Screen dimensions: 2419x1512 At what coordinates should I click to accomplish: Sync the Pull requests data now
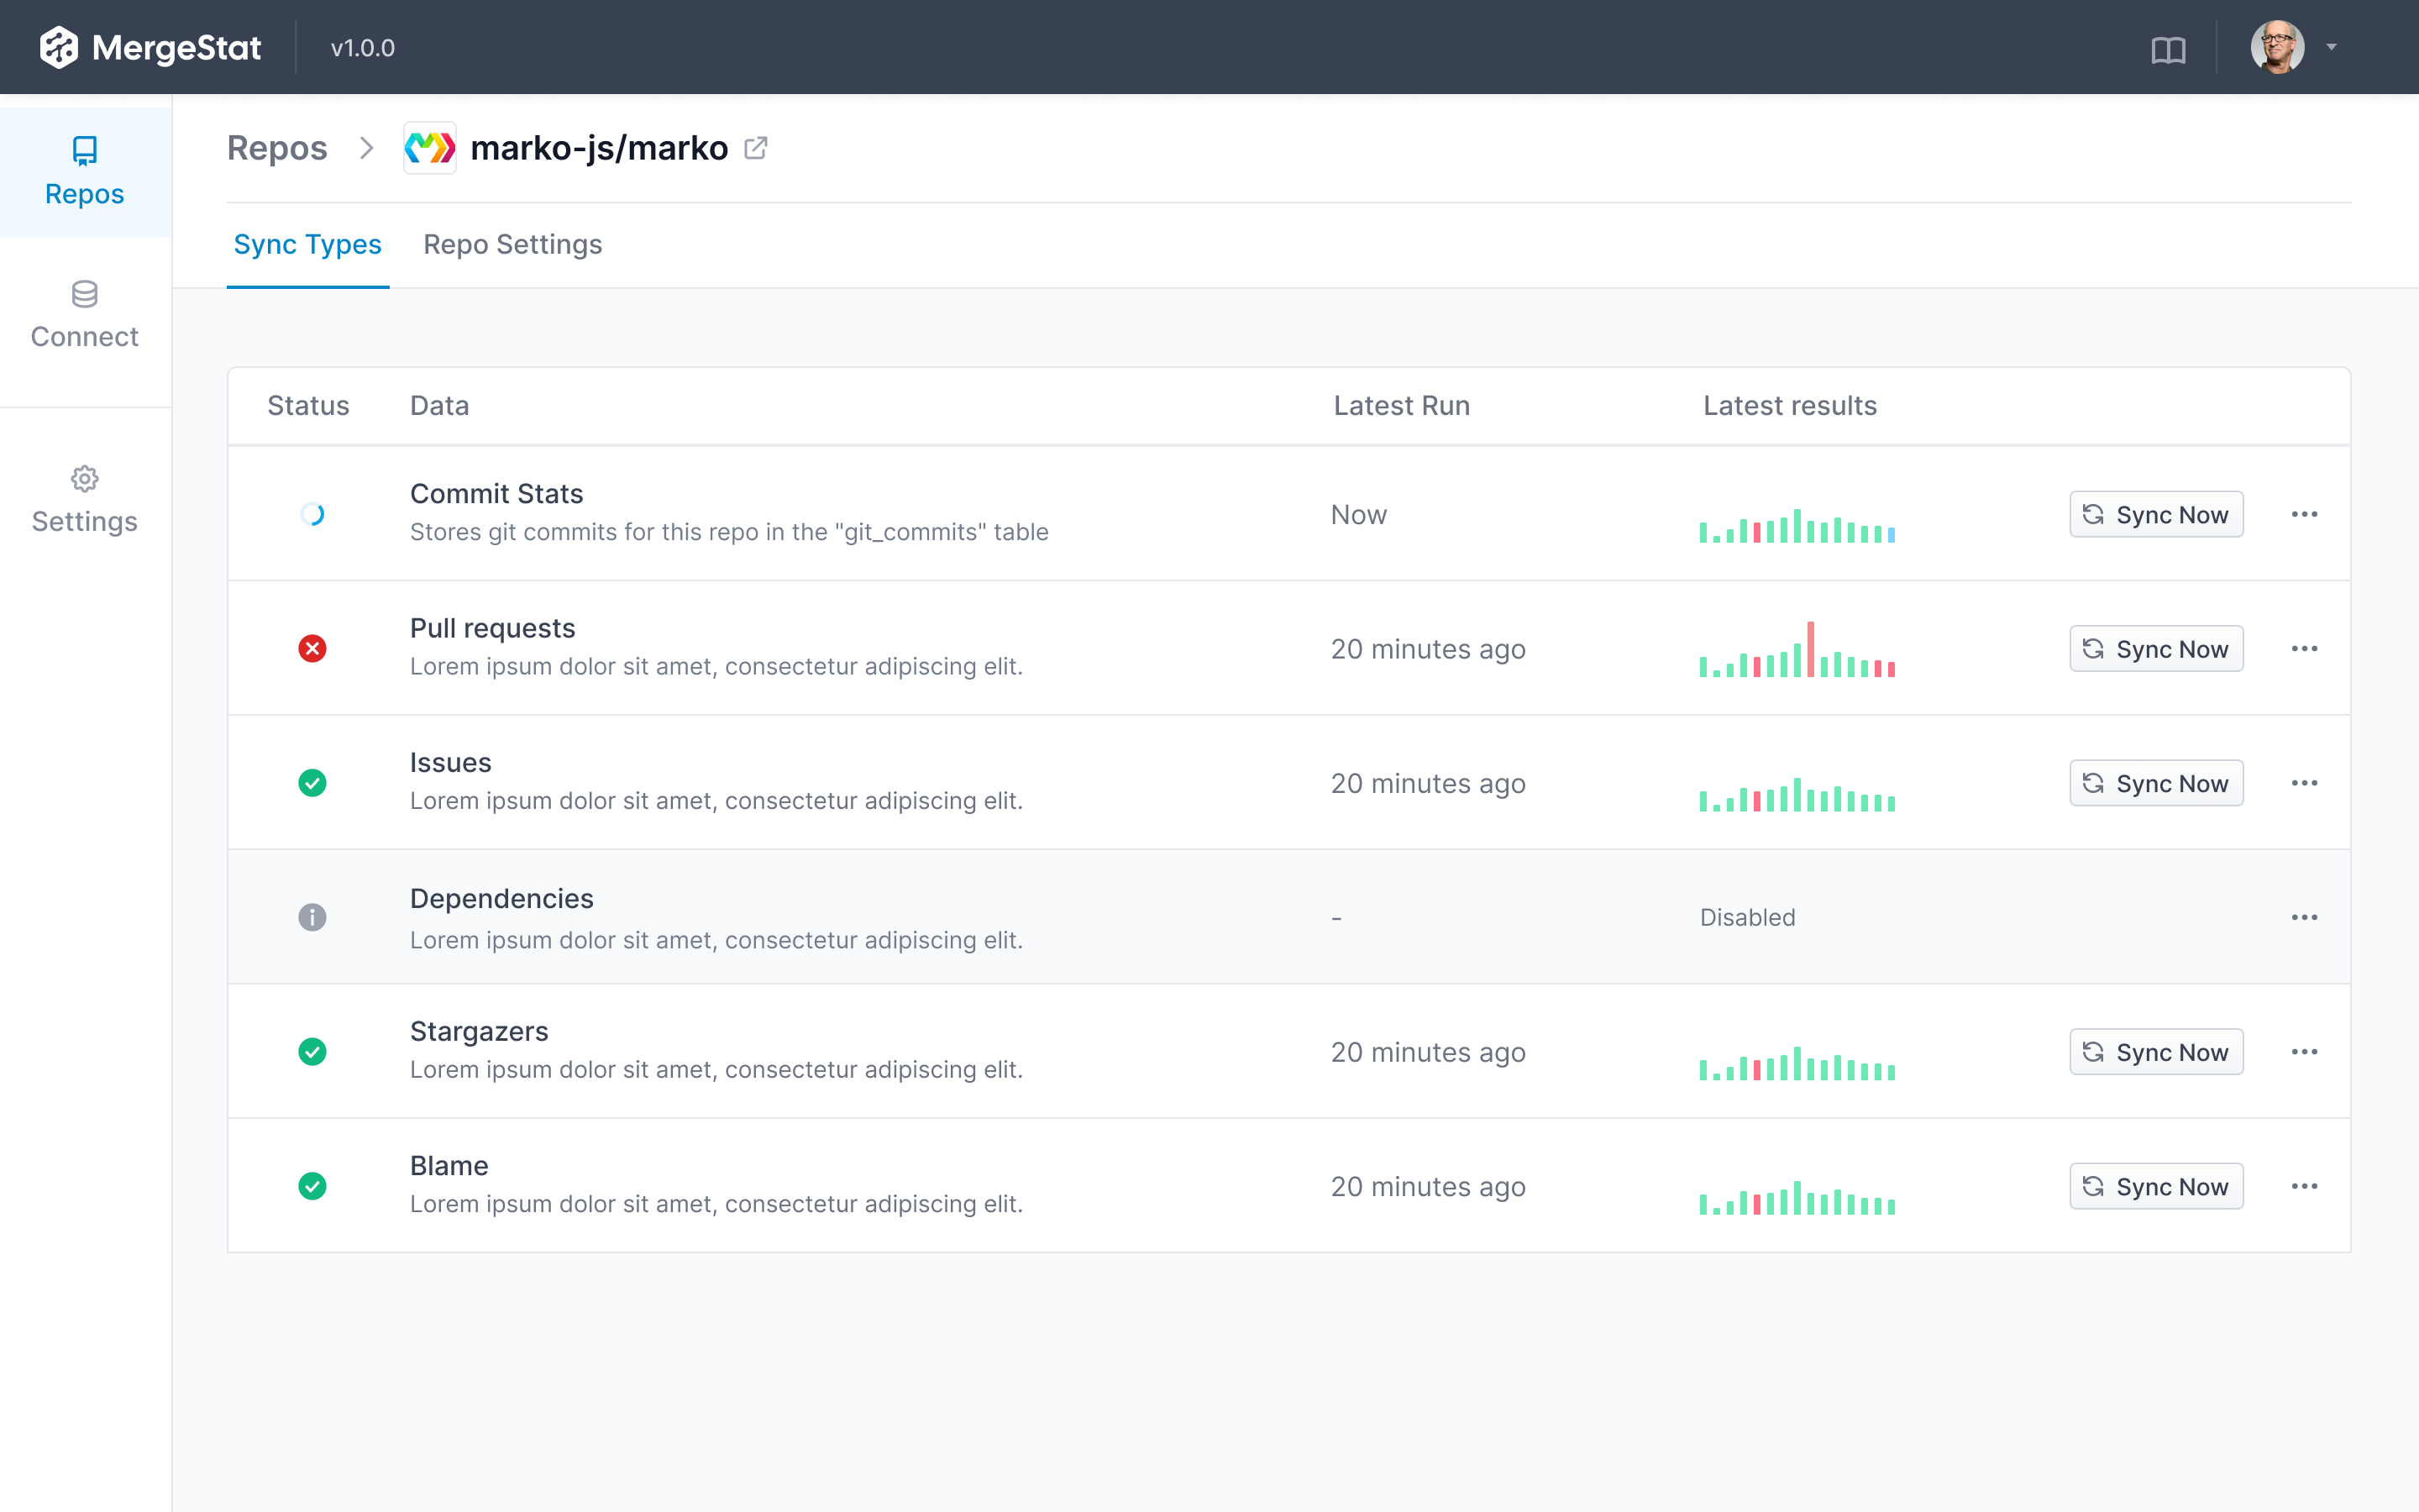(2156, 648)
